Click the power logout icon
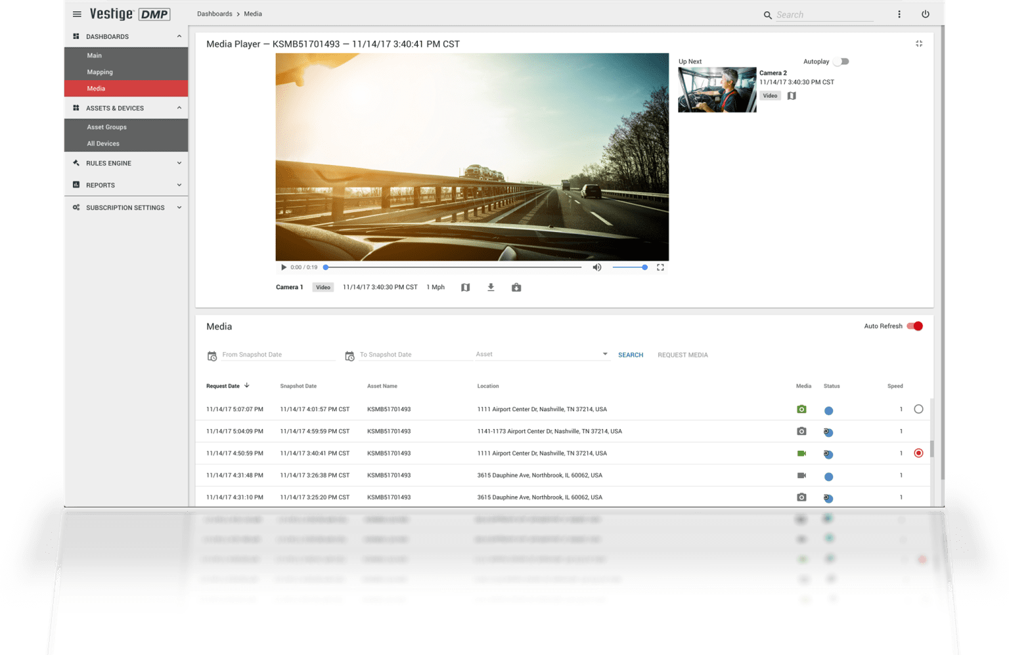The image size is (1009, 655). pos(925,14)
